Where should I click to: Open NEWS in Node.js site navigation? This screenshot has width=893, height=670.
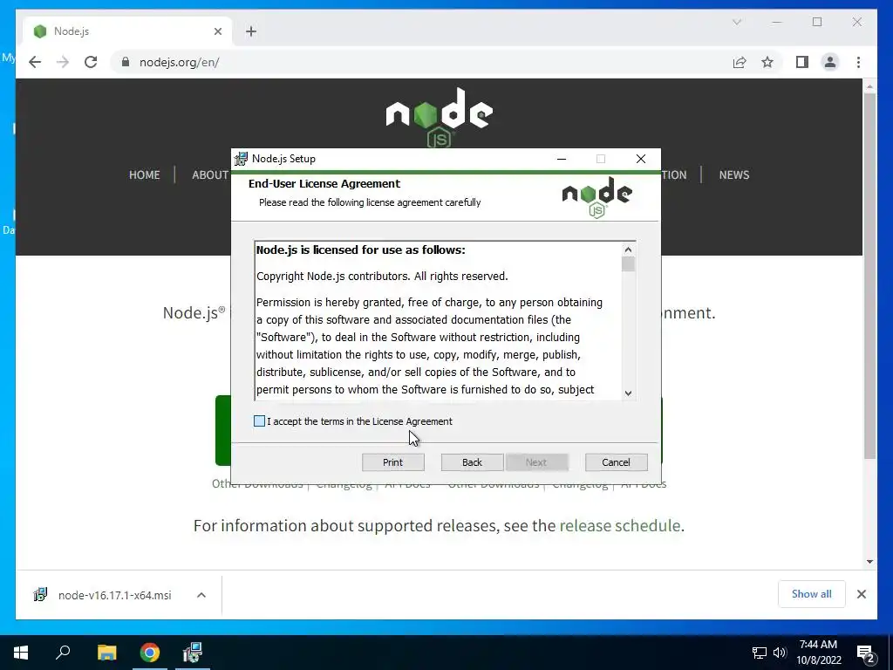tap(734, 174)
